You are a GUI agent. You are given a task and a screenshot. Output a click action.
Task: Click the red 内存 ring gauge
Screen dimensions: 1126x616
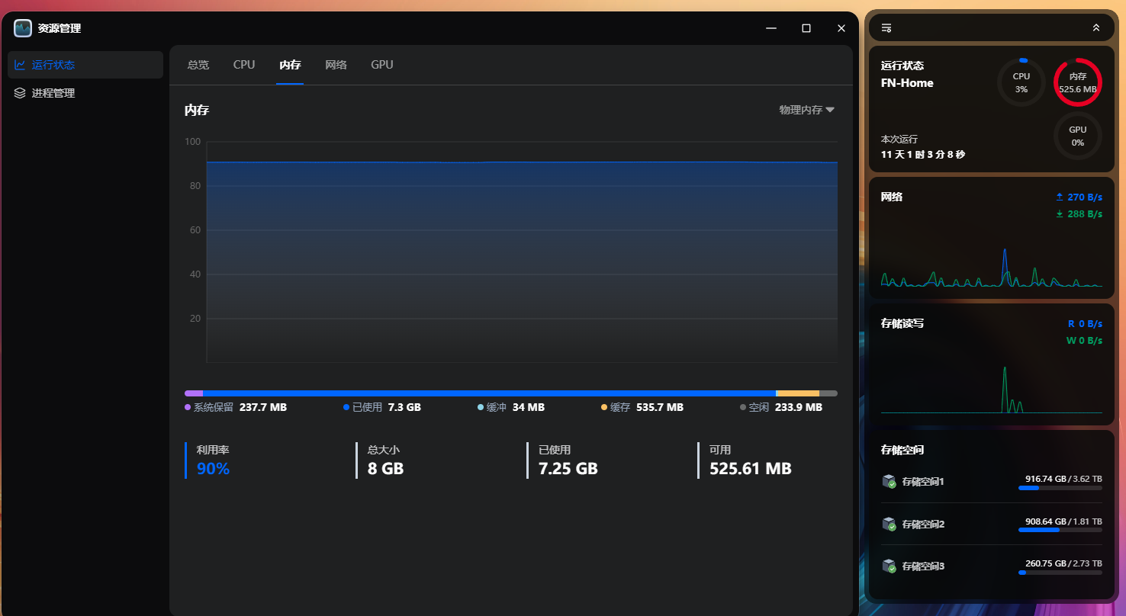pyautogui.click(x=1077, y=82)
